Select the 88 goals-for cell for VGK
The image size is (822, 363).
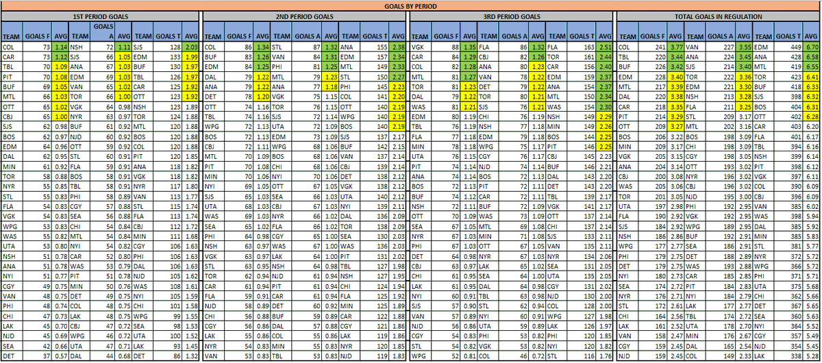pyautogui.click(x=447, y=47)
